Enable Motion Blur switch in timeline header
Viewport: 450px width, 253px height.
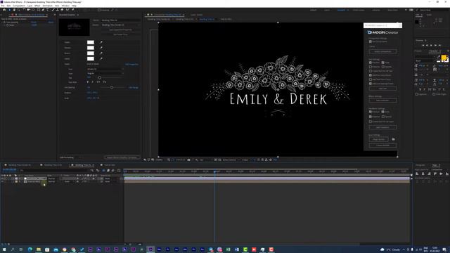112,170
